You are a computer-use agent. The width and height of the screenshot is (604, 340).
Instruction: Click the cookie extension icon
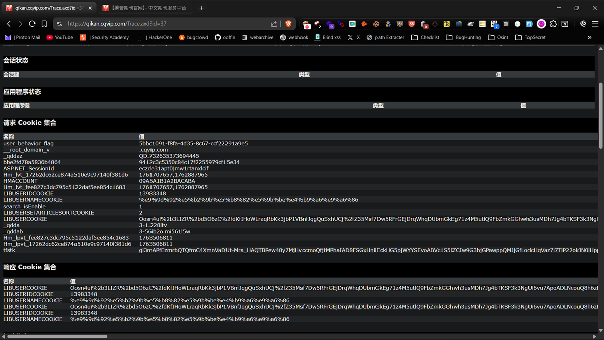point(376,24)
